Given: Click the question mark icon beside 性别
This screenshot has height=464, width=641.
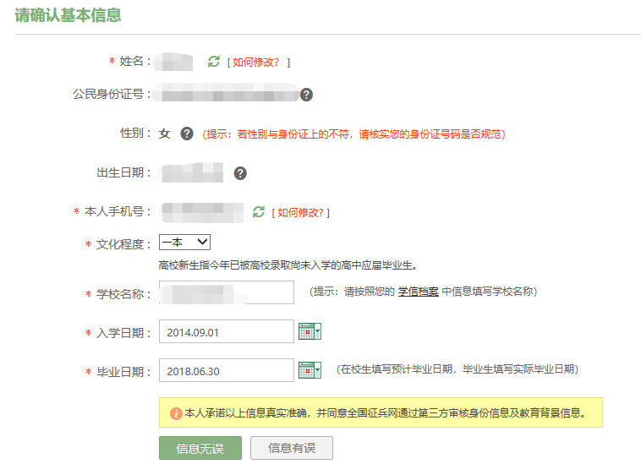Looking at the screenshot, I should click(x=187, y=134).
